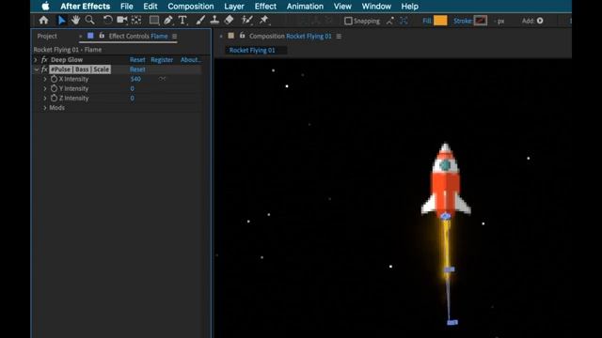This screenshot has height=338, width=602.
Task: Click the X Intensity expression link icon
Action: tap(162, 79)
